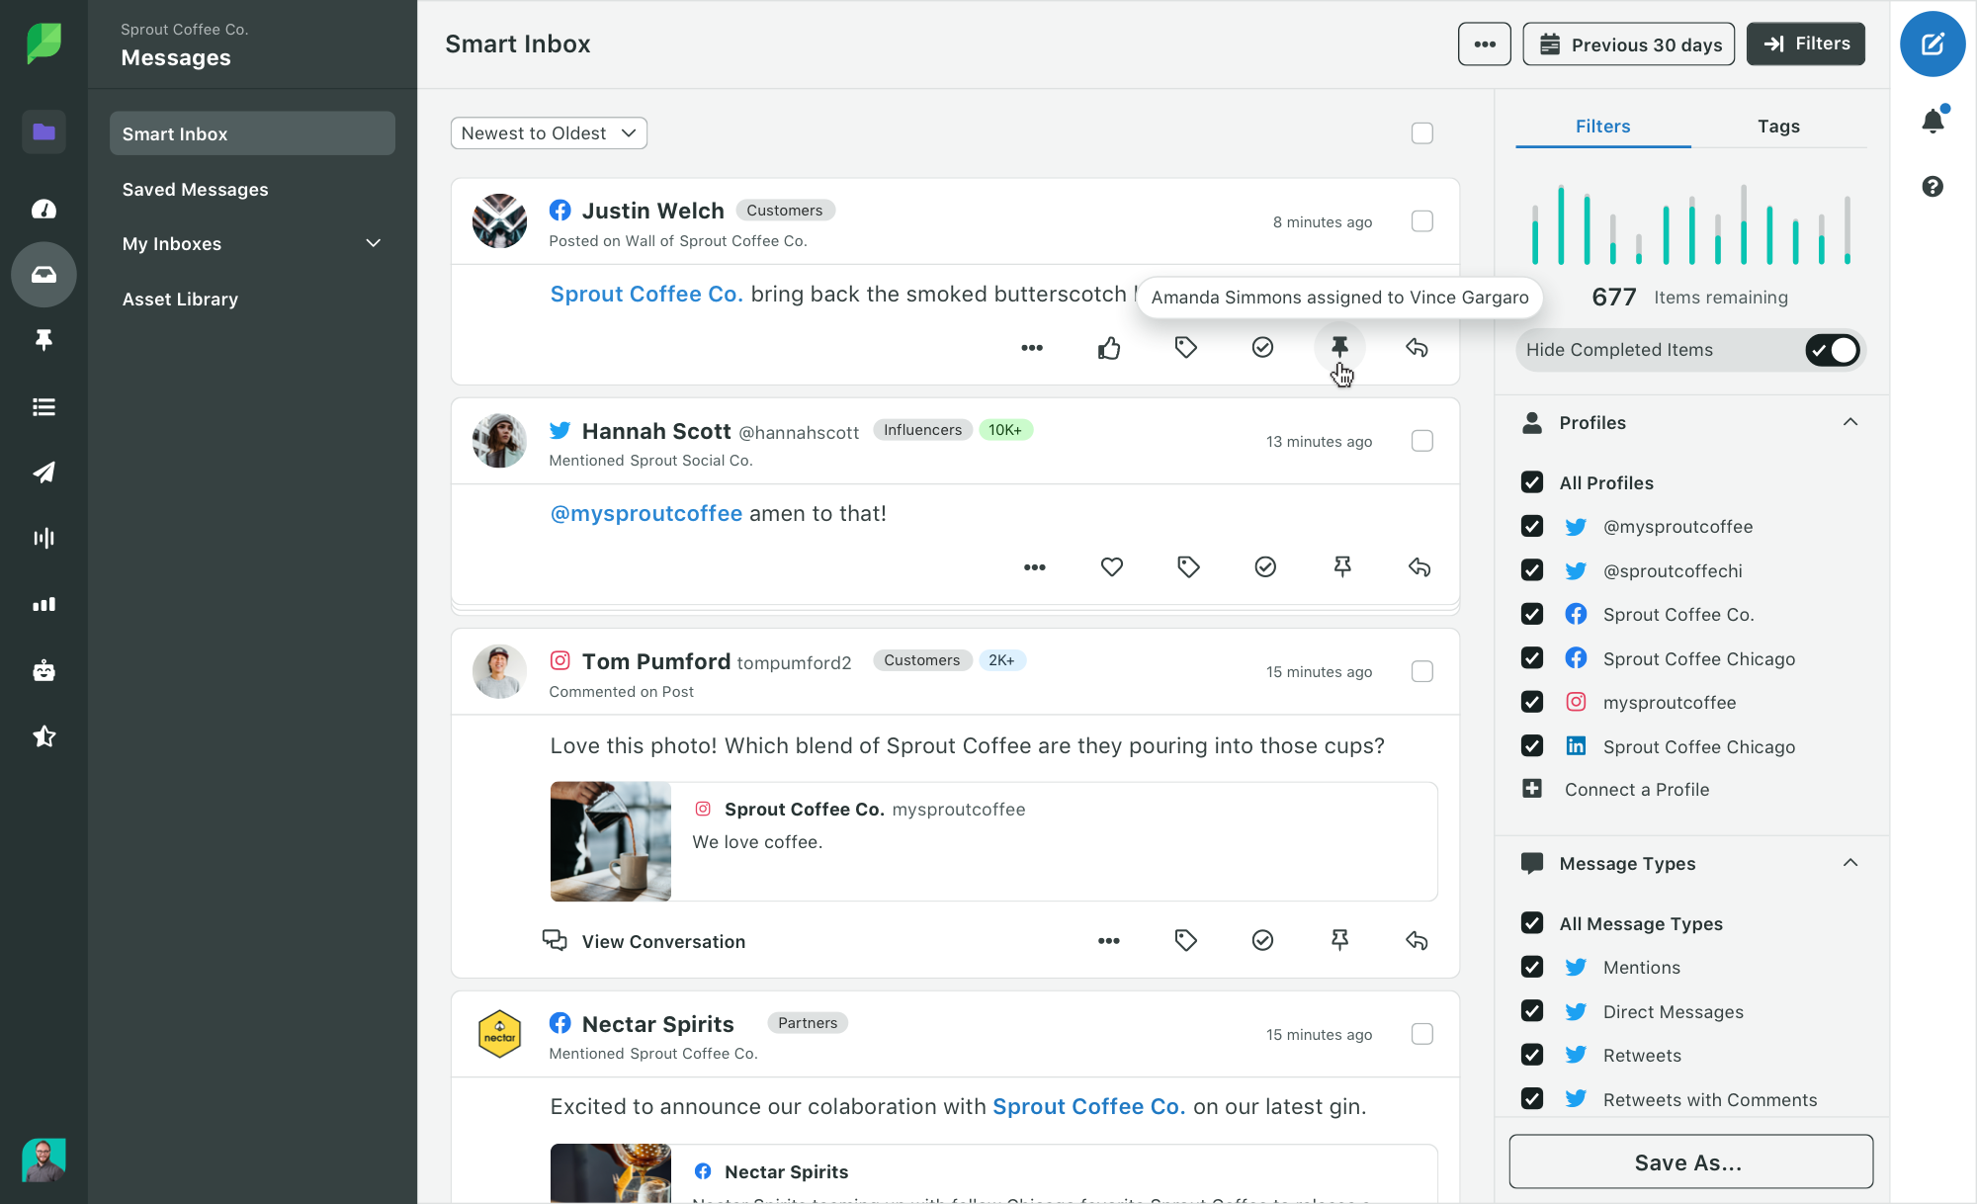The height and width of the screenshot is (1204, 1977).
Task: Toggle Hide Completed Items switch
Action: pyautogui.click(x=1835, y=350)
